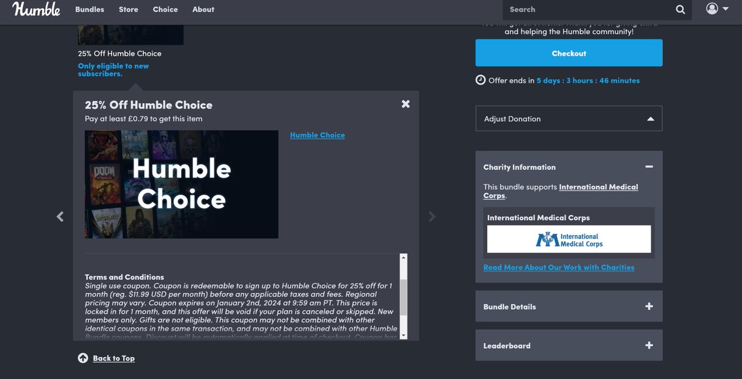Click the offer countdown clock icon

click(x=480, y=80)
